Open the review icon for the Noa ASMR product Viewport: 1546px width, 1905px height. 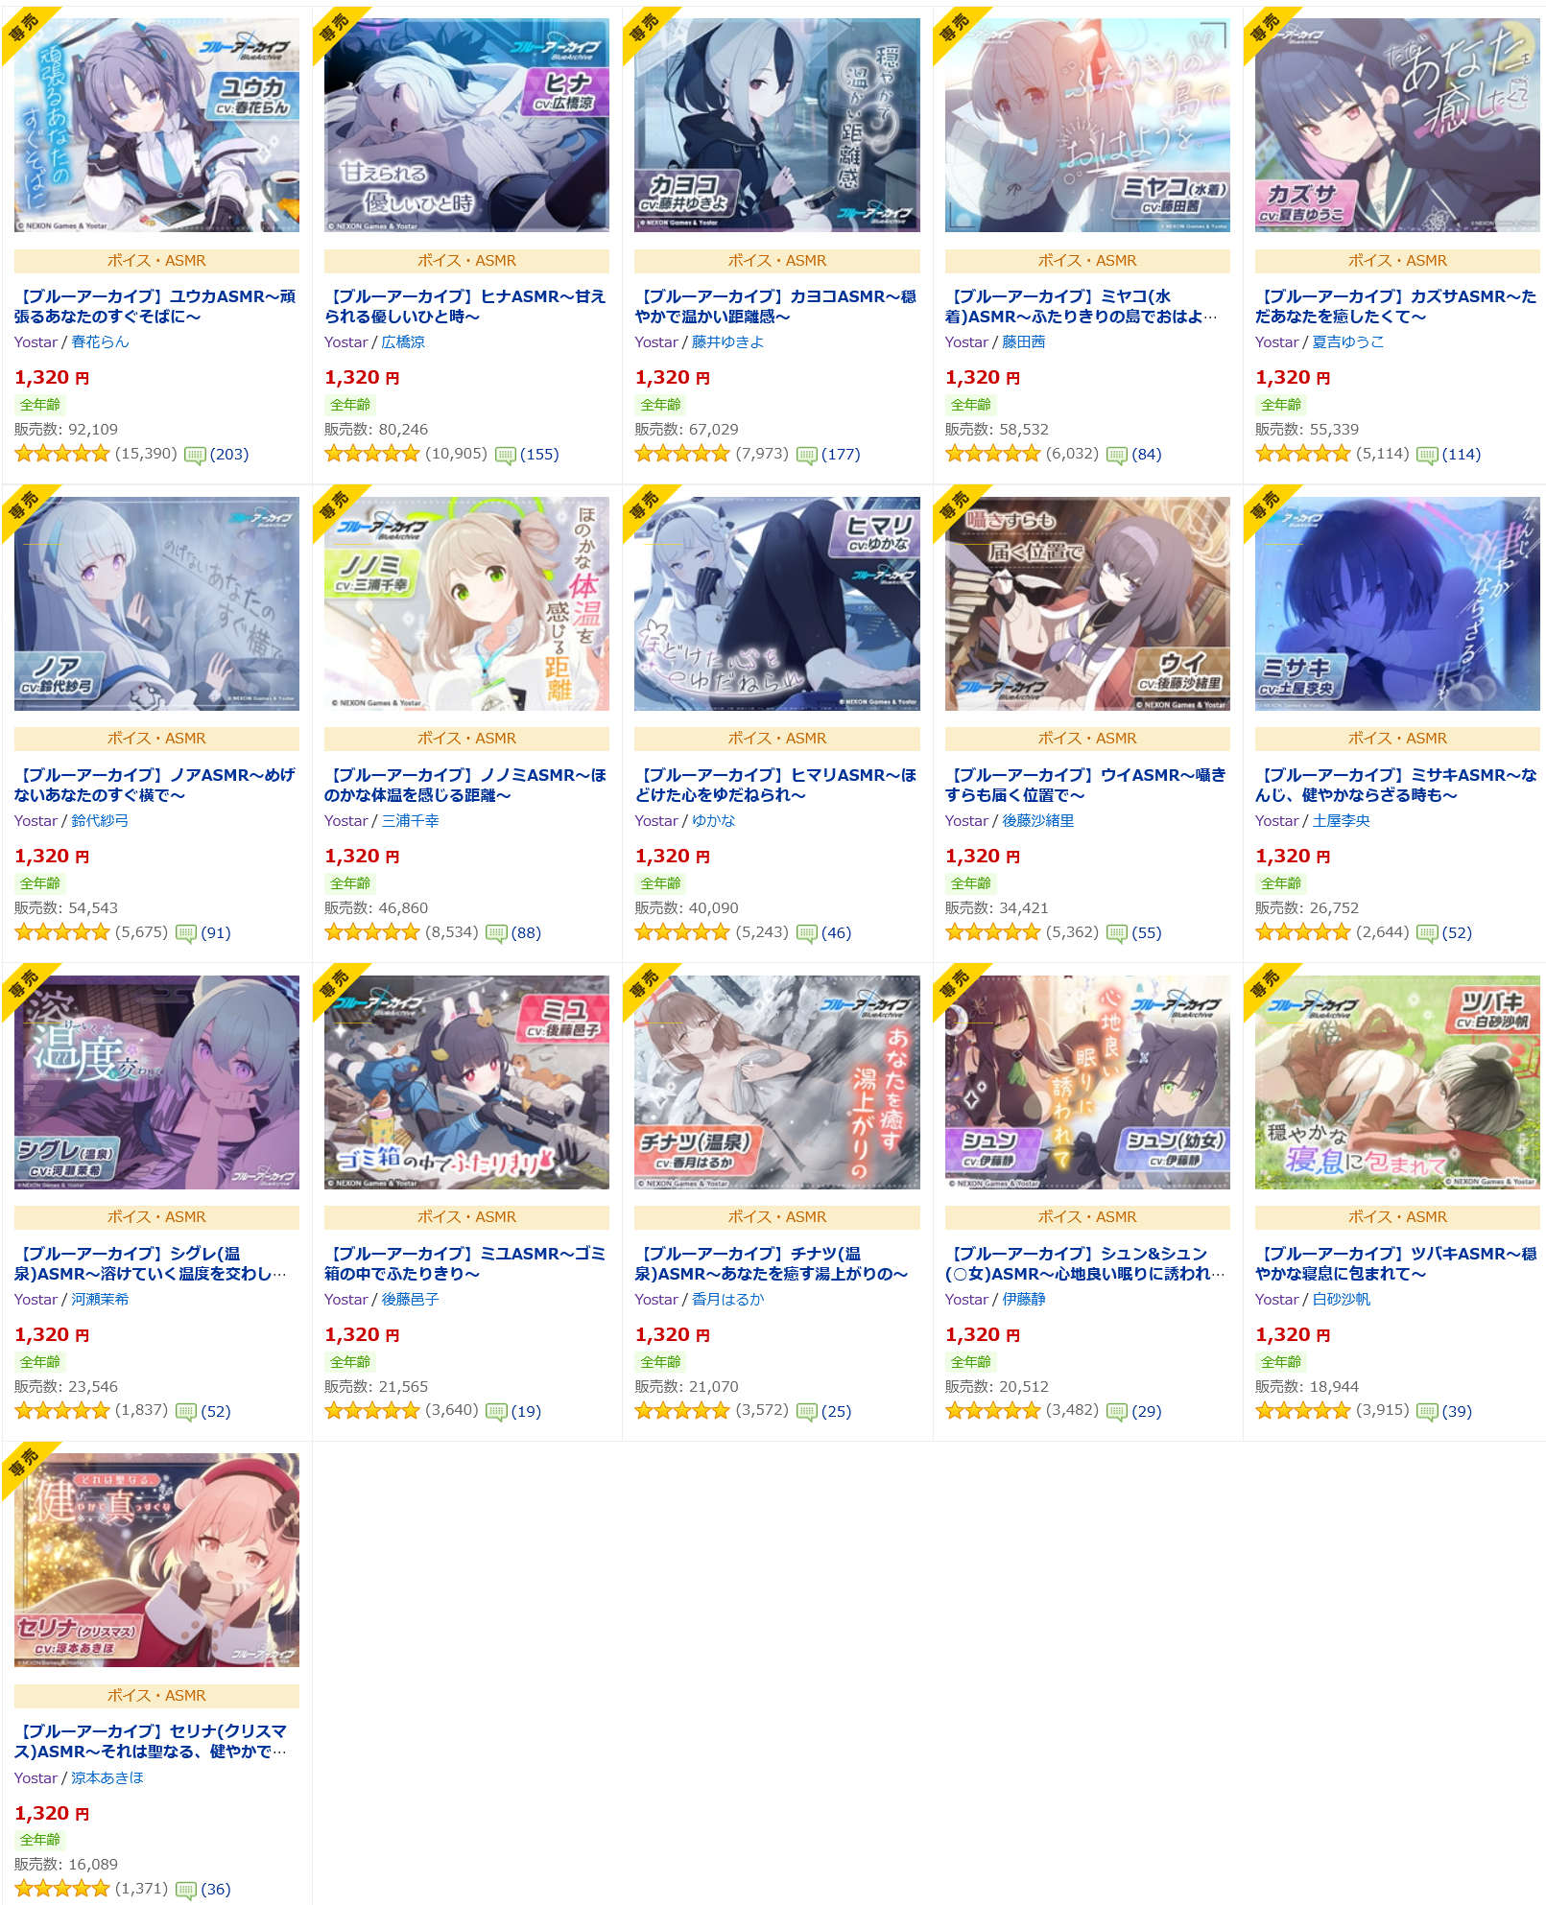click(x=186, y=933)
